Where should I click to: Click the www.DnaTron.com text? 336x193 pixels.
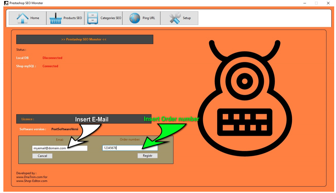coord(29,177)
